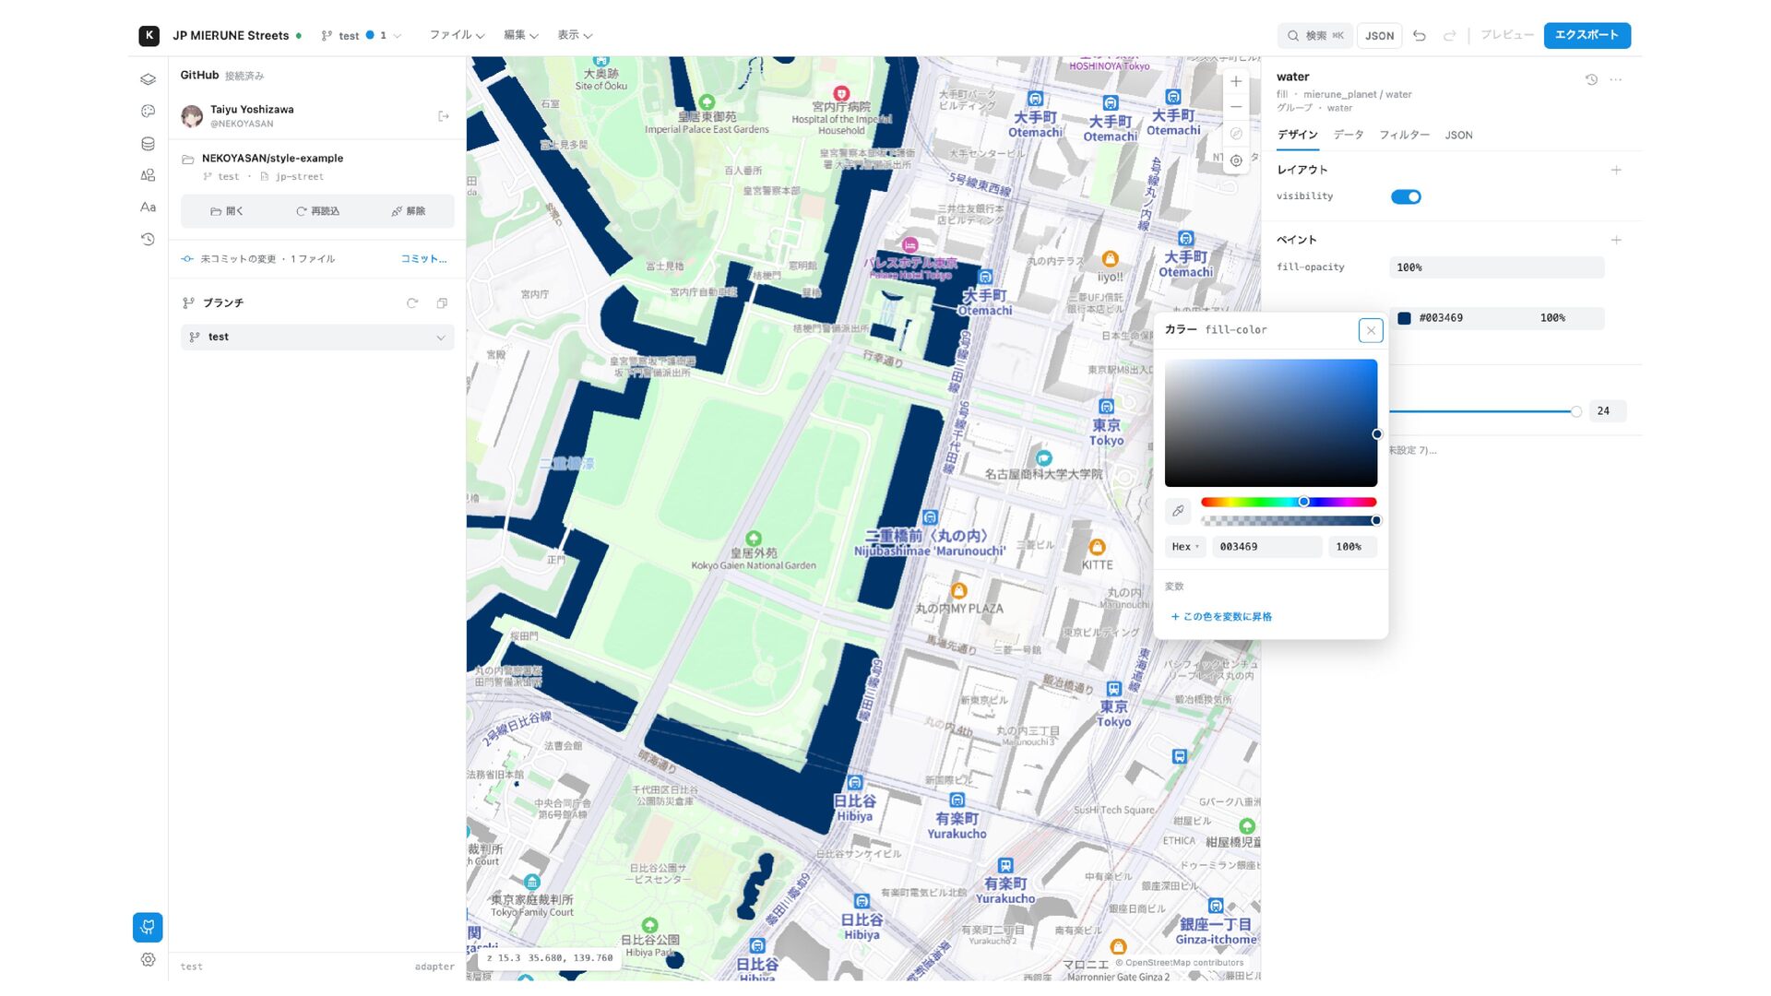Screen dimensions: 1771x996
Task: Open the fonts Aa sidebar icon
Action: click(x=148, y=207)
